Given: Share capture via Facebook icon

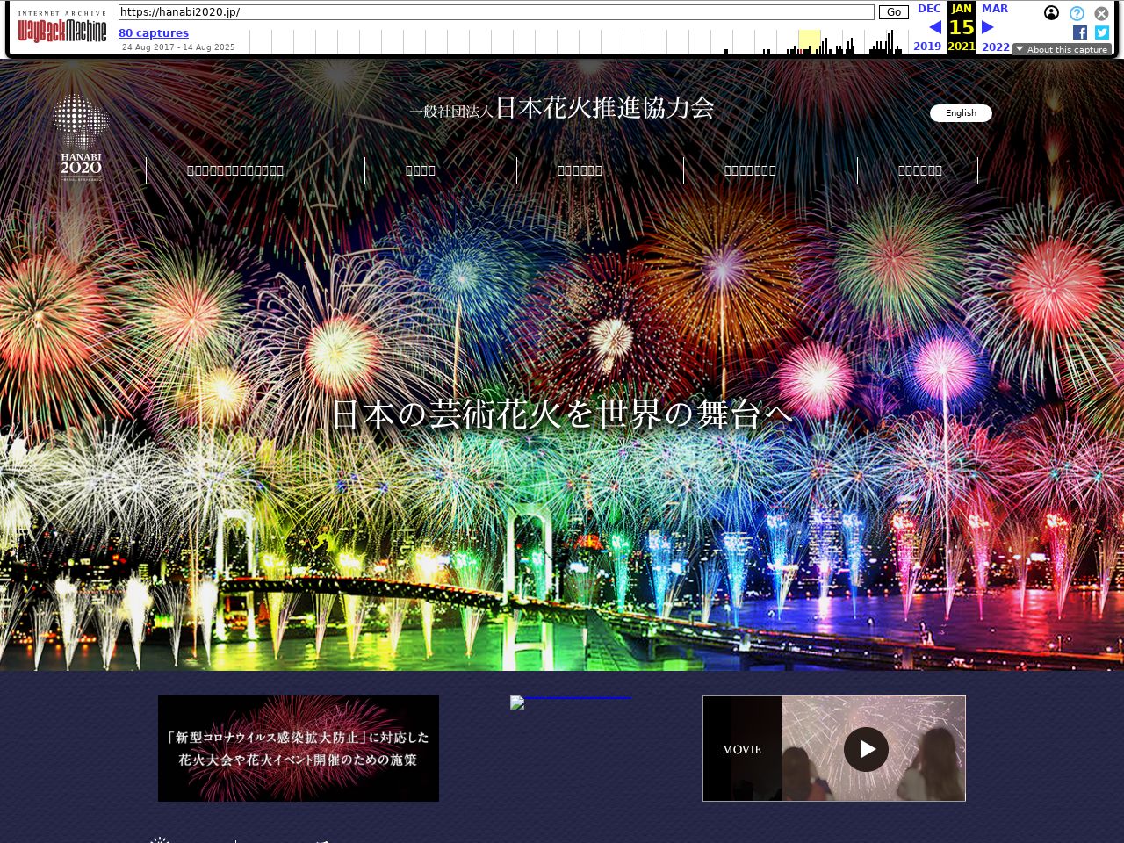Looking at the screenshot, I should [x=1080, y=32].
